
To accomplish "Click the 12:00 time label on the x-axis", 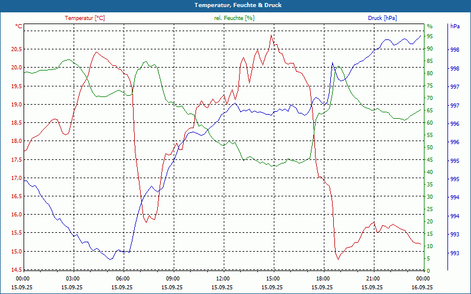I will click(223, 278).
